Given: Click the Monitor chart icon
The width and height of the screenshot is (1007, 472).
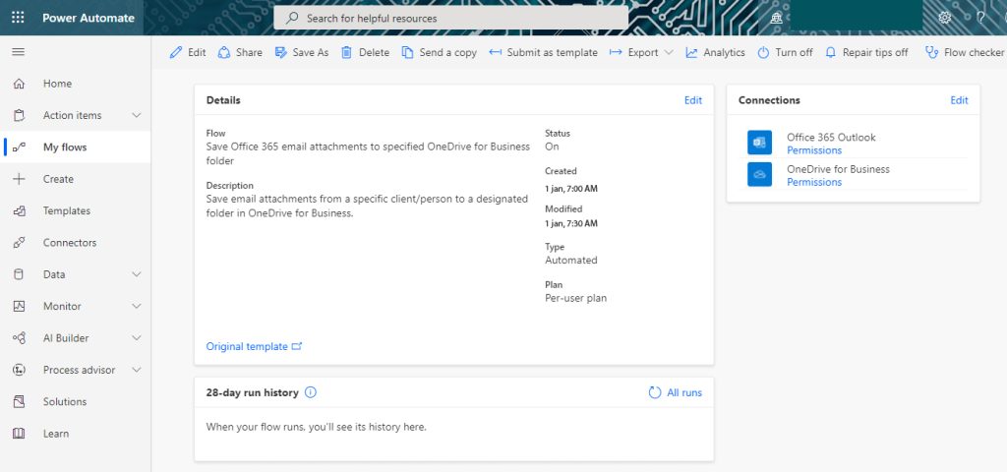Looking at the screenshot, I should [20, 307].
